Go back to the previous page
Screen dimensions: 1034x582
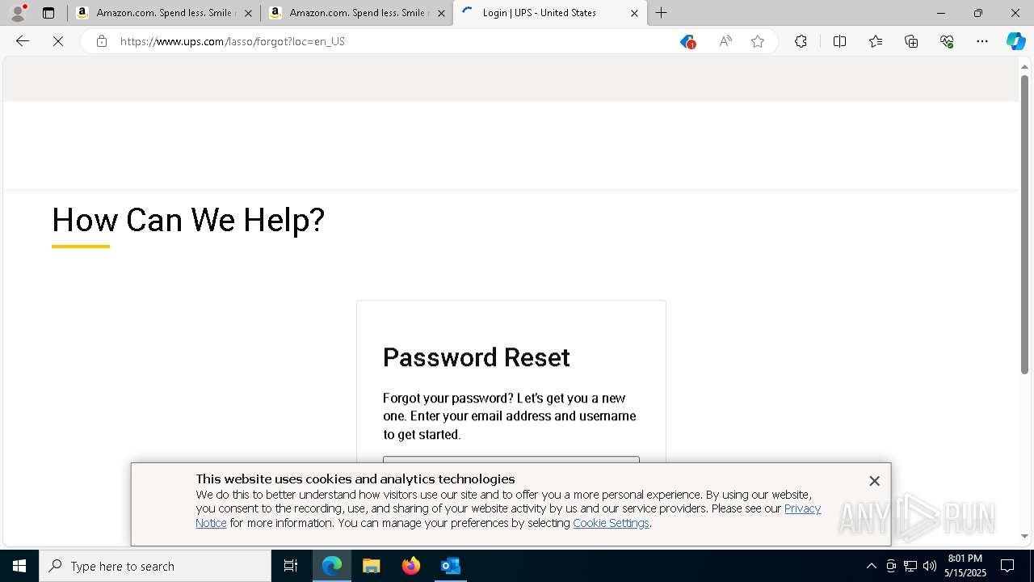[x=23, y=41]
